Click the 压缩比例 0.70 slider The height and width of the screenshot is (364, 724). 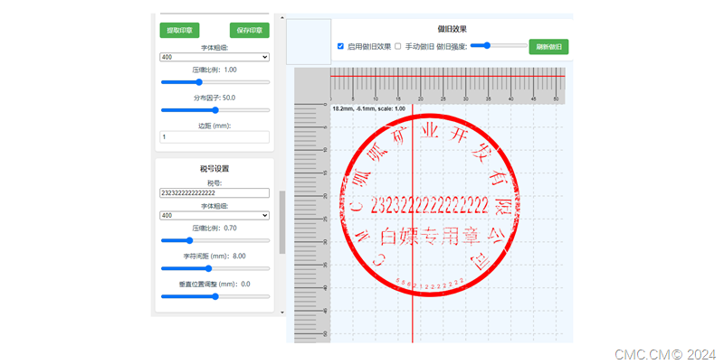pyautogui.click(x=215, y=240)
